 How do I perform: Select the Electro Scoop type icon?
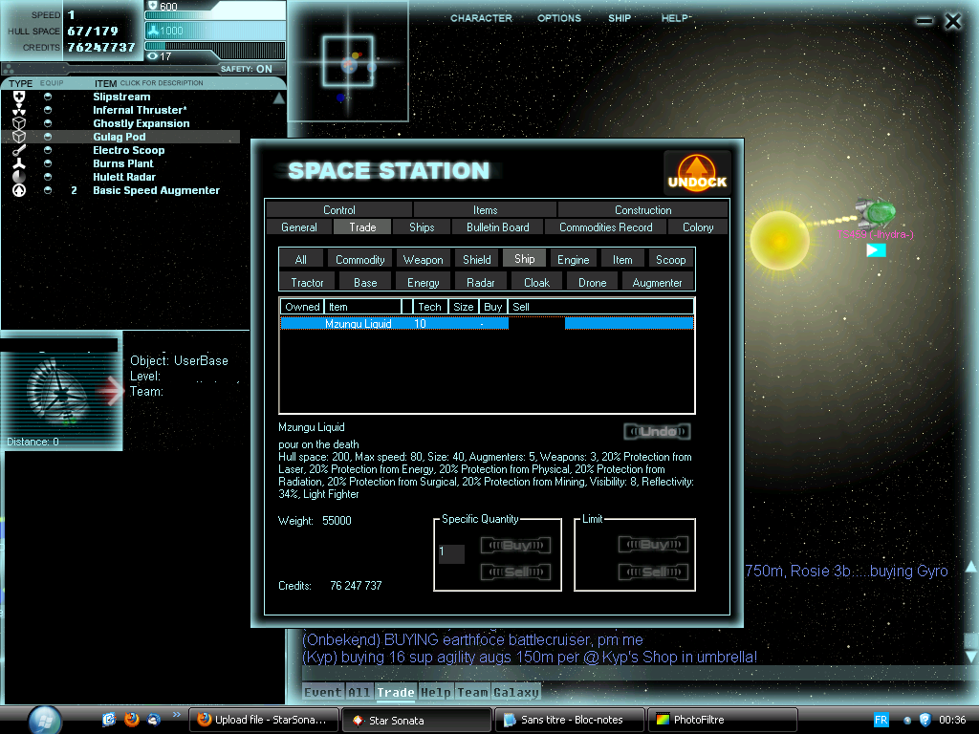point(19,150)
